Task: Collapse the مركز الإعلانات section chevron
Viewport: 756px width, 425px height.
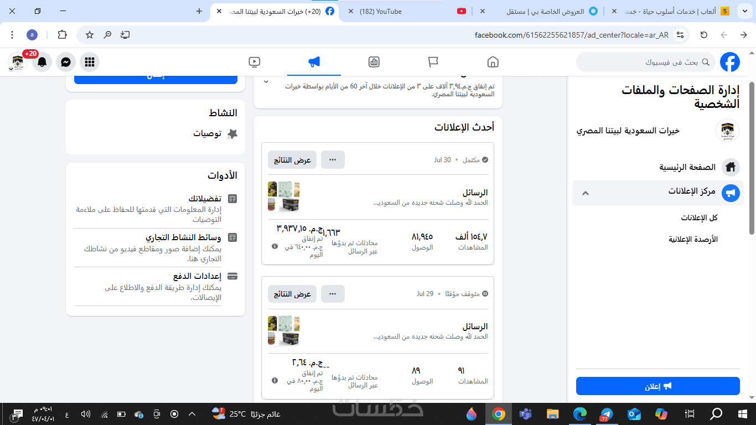Action: coord(586,193)
